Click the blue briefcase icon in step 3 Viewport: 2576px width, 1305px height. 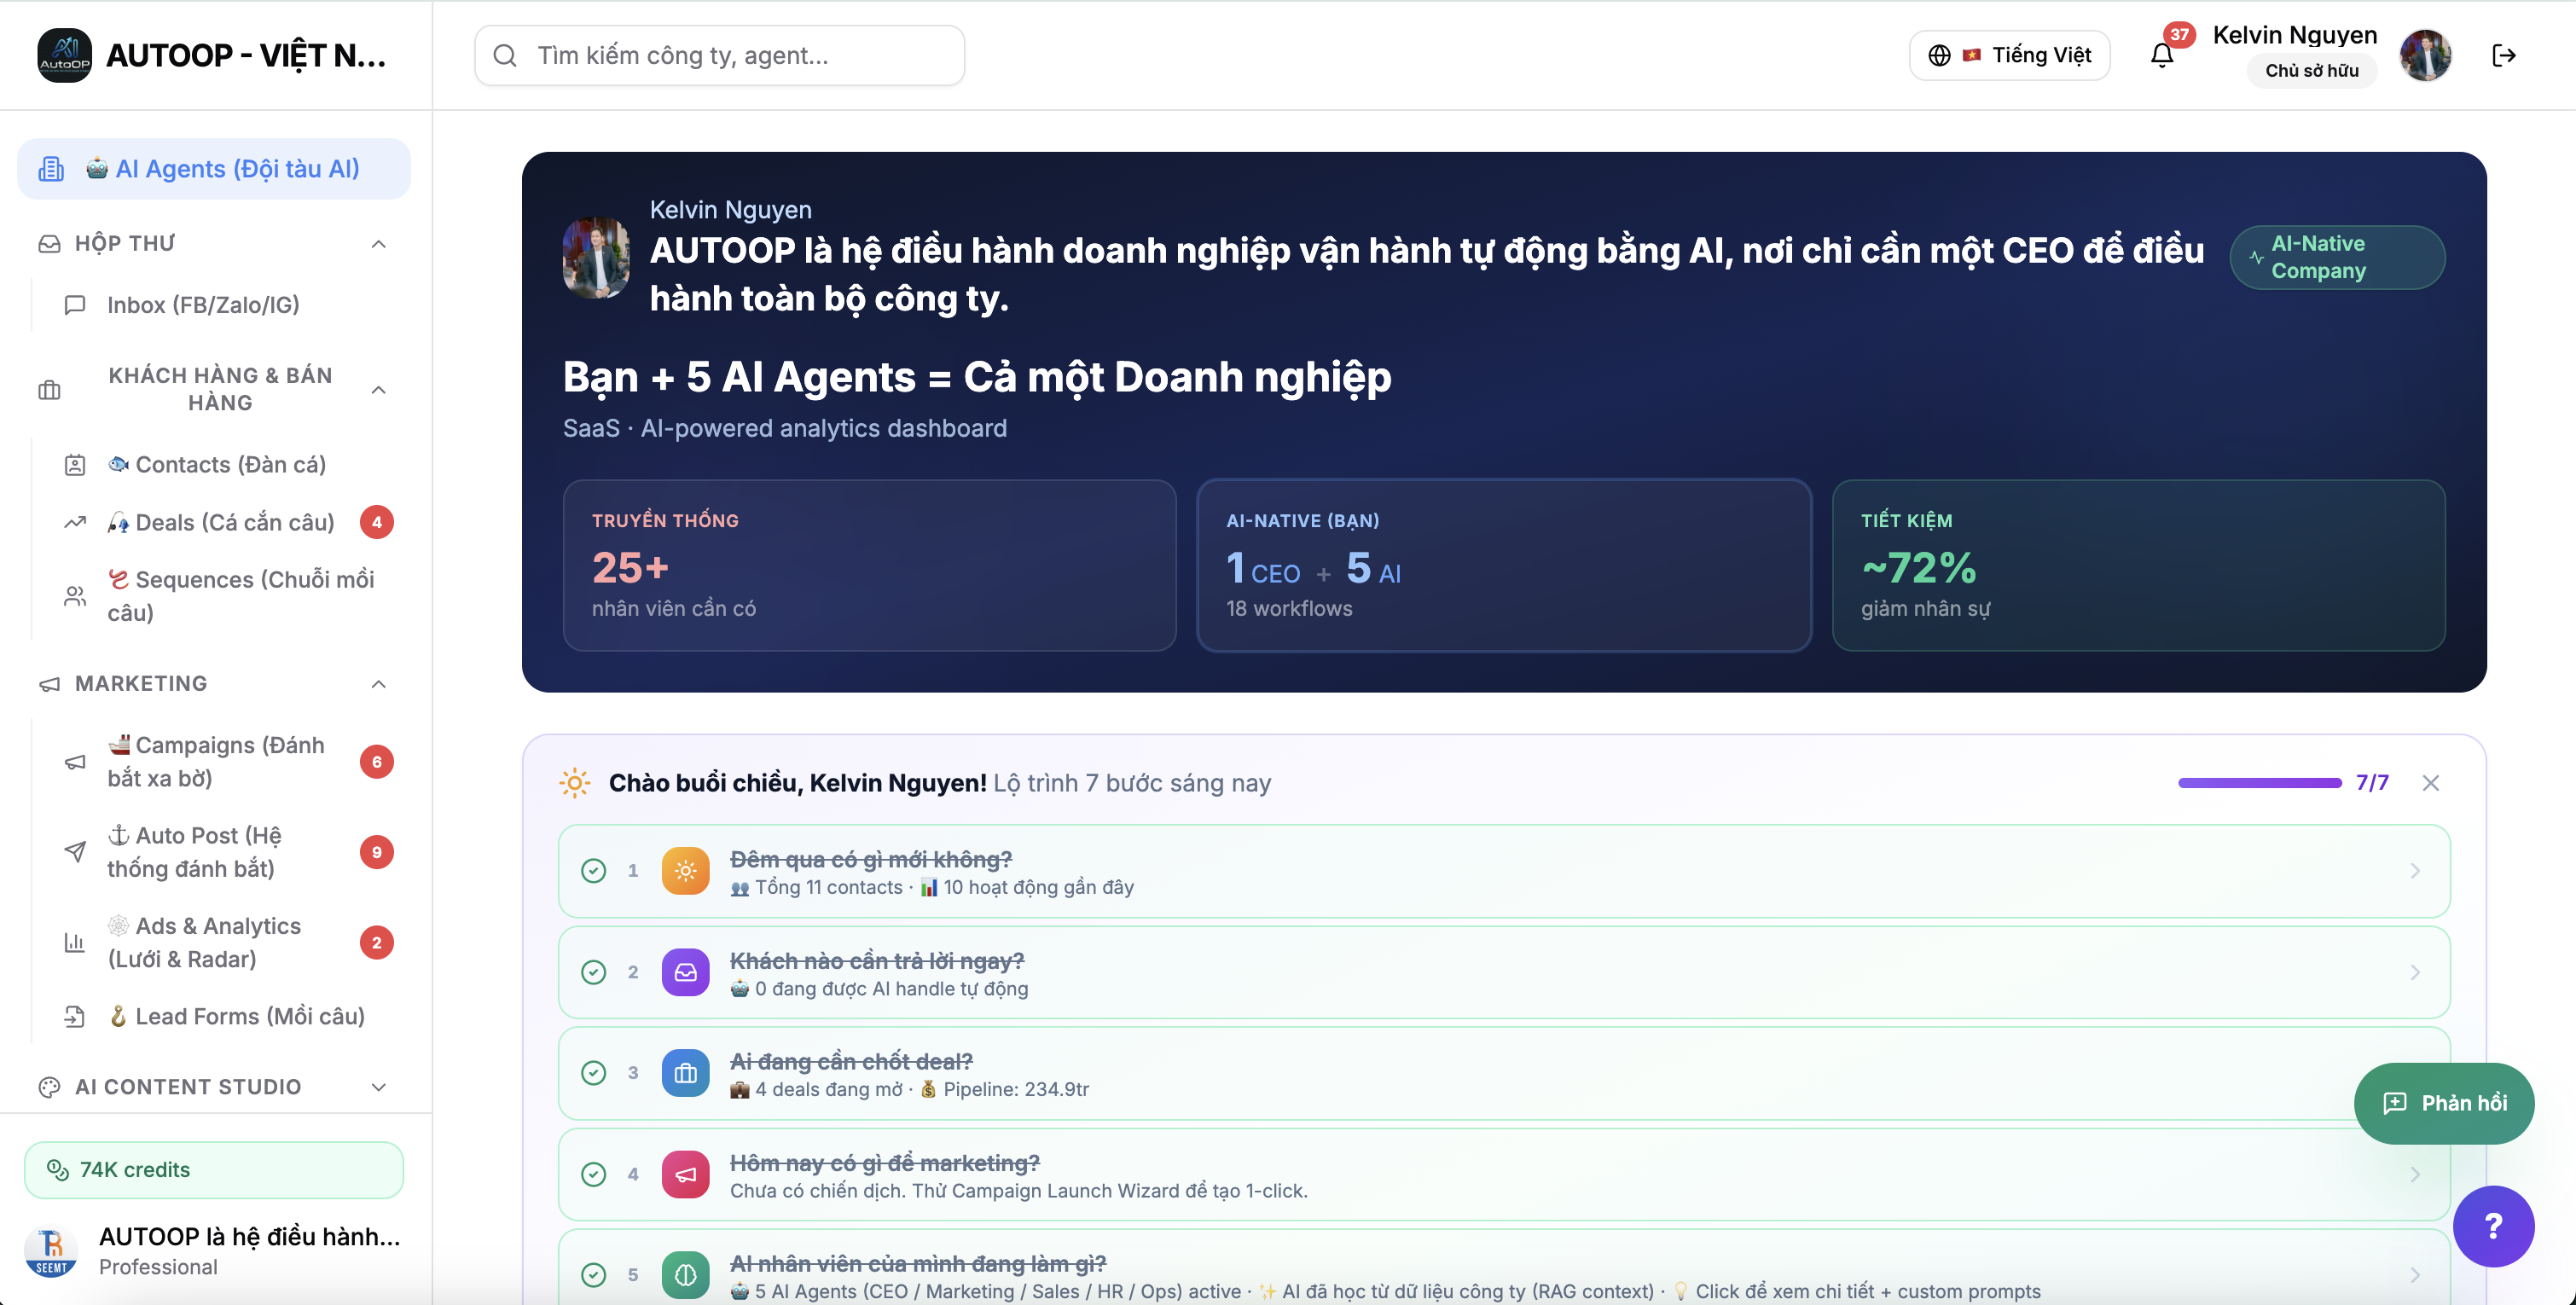pyautogui.click(x=685, y=1073)
